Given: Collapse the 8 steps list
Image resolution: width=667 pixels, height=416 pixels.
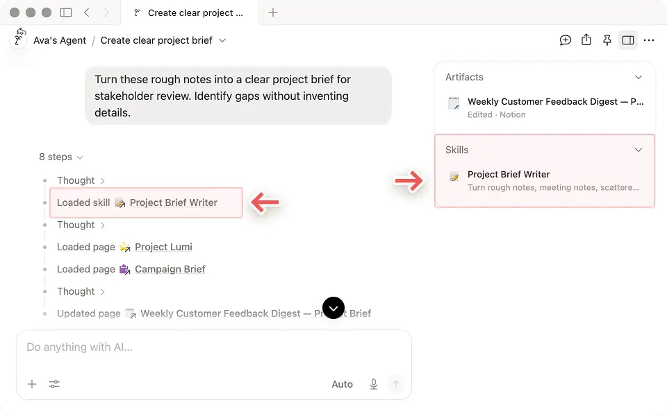Looking at the screenshot, I should tap(61, 157).
